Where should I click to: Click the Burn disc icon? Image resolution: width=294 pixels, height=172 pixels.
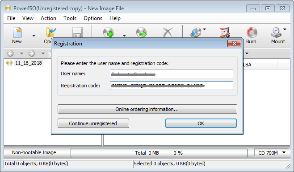(x=252, y=33)
